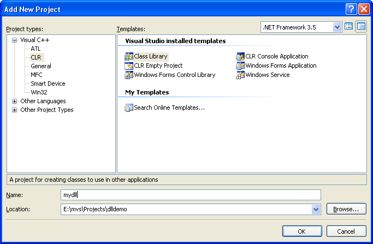The image size is (373, 244).
Task: Select the CLR Console Application icon
Action: [x=240, y=57]
